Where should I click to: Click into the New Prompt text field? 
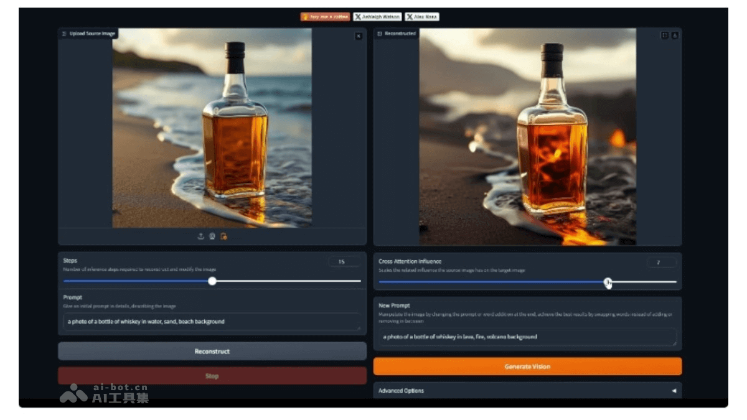[527, 337]
